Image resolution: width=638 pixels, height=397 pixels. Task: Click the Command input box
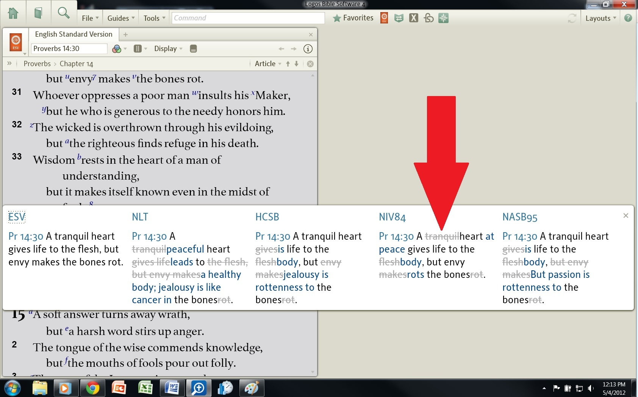(x=248, y=18)
